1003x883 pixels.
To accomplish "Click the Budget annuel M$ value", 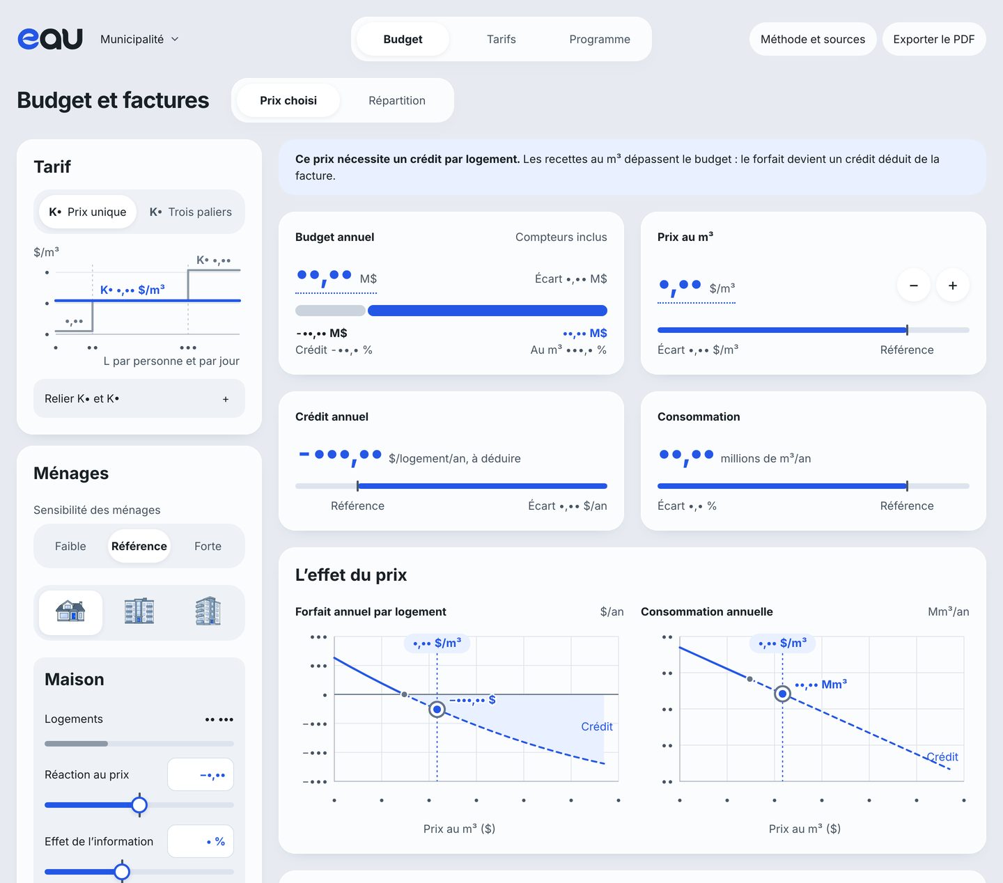I will coord(336,279).
